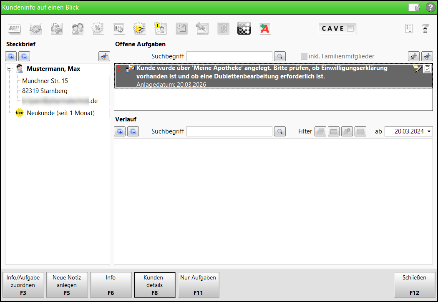Click the help question mark icon
This screenshot has width=438, height=302.
coord(430,8)
